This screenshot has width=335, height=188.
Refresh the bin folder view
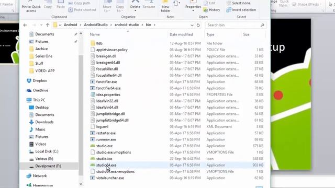pos(198,25)
